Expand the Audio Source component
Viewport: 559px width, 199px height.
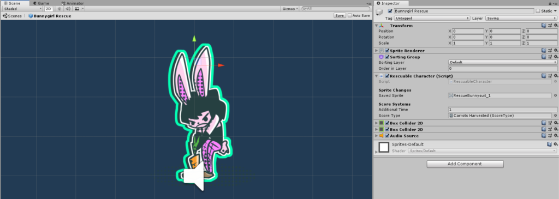(376, 136)
